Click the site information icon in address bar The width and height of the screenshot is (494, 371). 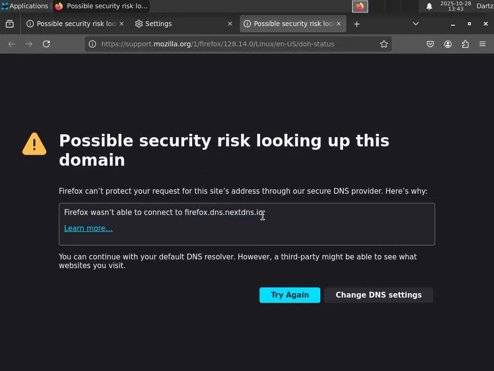[92, 44]
